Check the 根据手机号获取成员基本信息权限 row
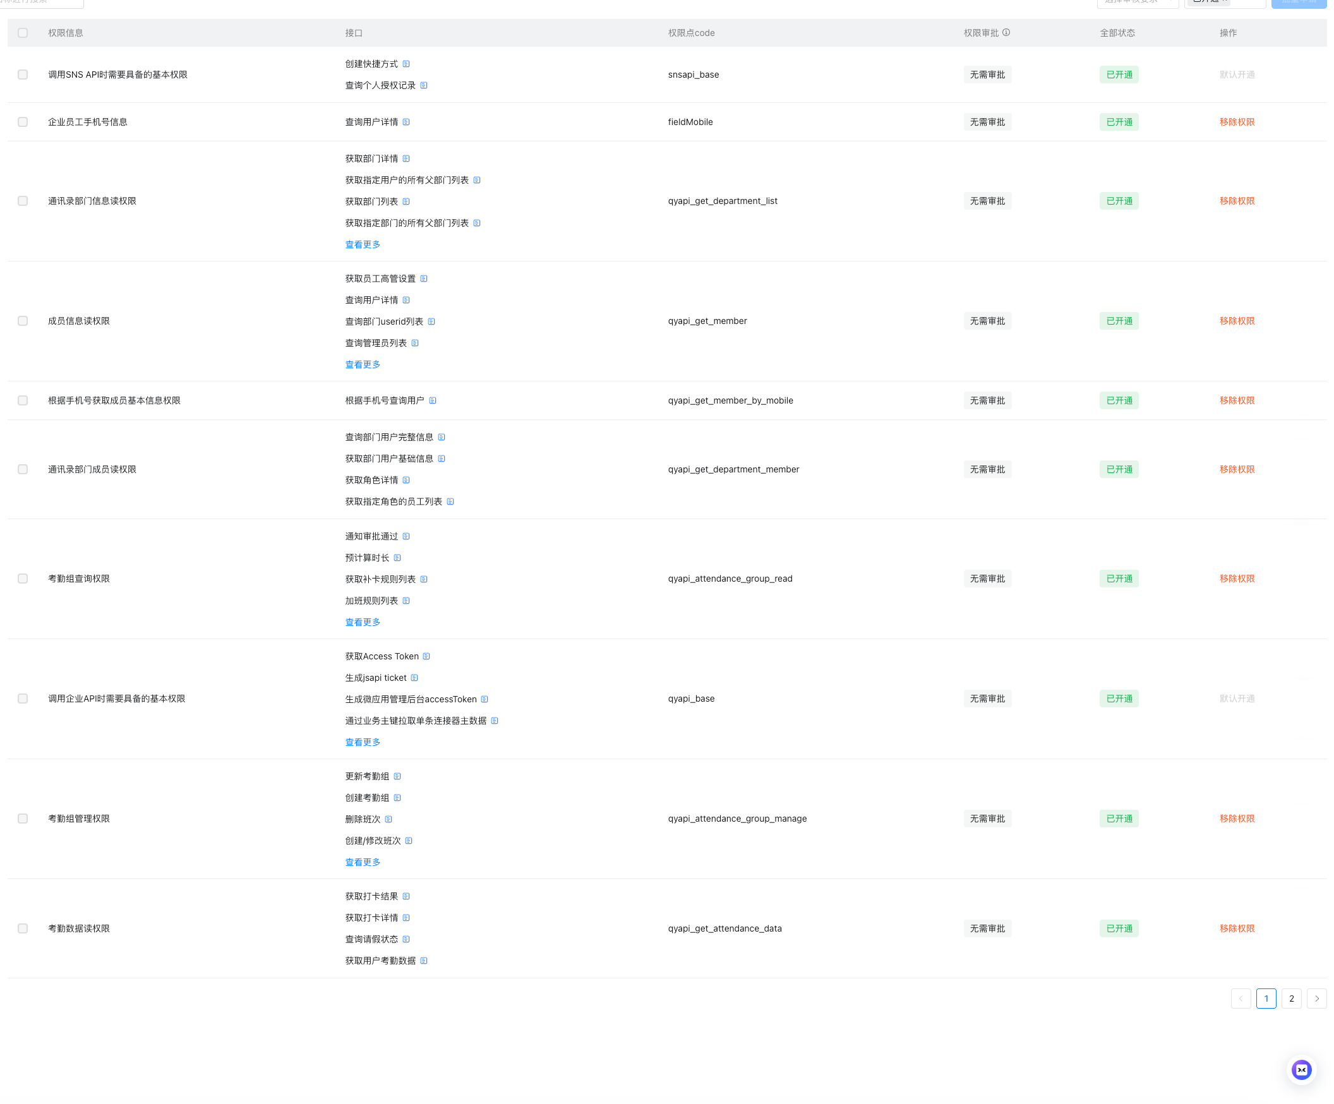 click(x=23, y=401)
